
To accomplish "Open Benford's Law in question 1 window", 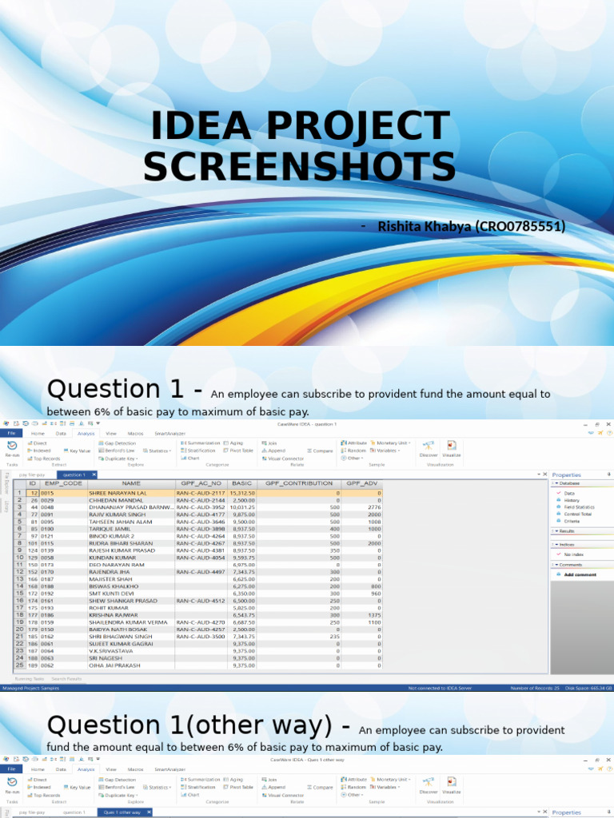I will coord(117,451).
